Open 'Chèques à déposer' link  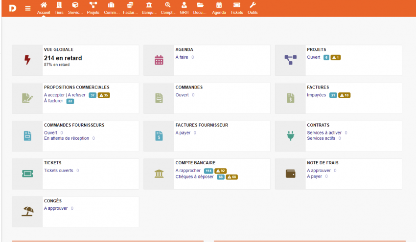coord(194,176)
